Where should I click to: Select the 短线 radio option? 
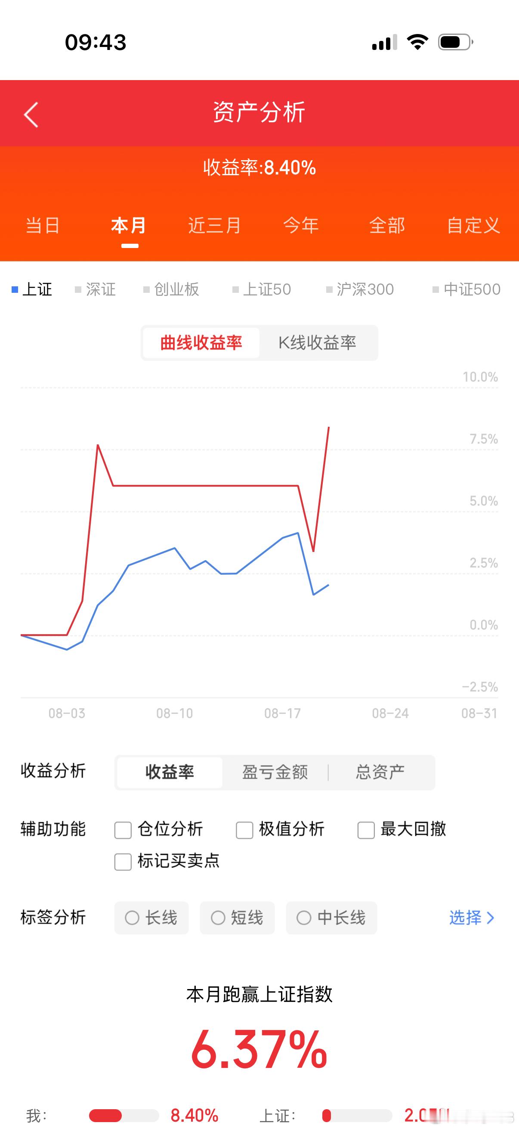(x=238, y=917)
